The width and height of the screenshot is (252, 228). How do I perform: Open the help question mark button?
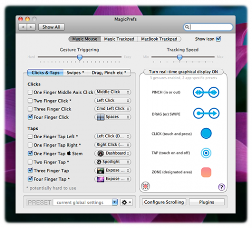pos(222,187)
